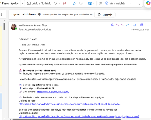This screenshot has height=120, width=151.
Task: Open the flag options dropdown arrow
Action: pyautogui.click(x=69, y=3)
